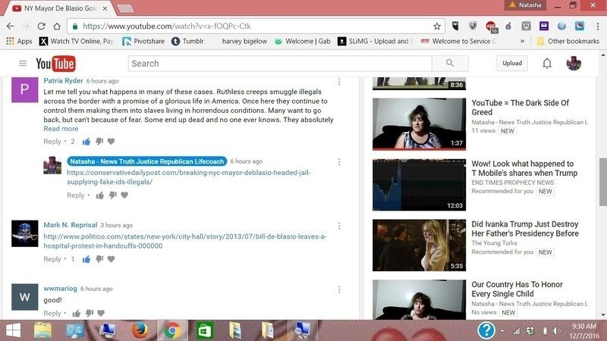
Task: Select the NY Mayor De Blasio browser tab
Action: [58, 8]
